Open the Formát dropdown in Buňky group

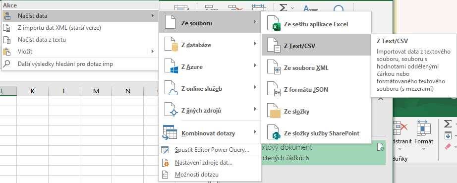tap(424, 135)
